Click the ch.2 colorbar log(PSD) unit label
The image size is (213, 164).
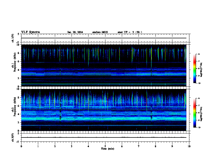click(x=201, y=114)
